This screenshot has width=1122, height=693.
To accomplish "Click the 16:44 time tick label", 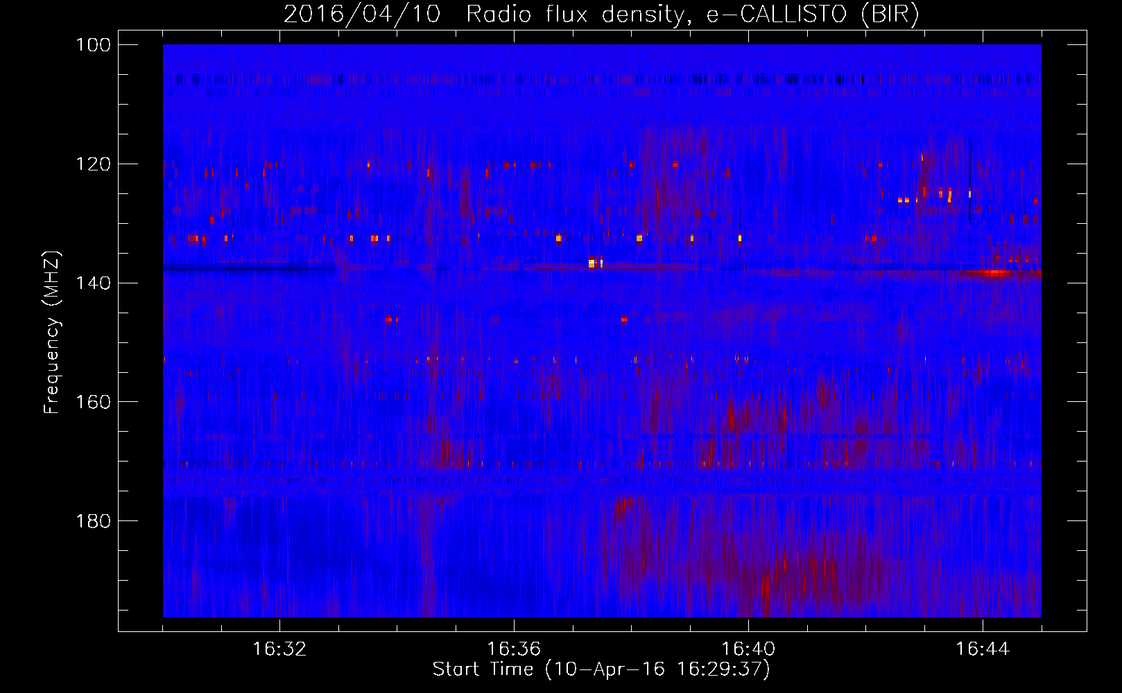I will tap(983, 649).
